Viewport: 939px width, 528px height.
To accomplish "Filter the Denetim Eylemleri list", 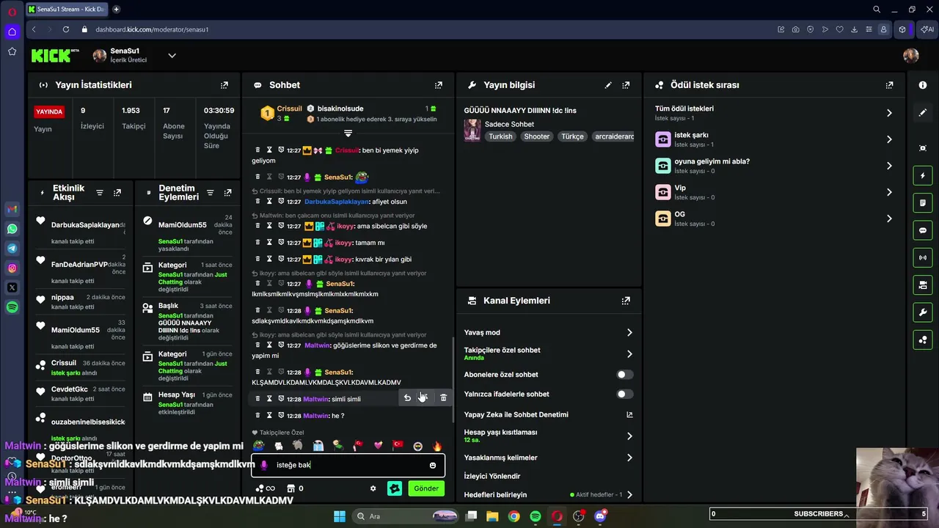I will pos(211,193).
